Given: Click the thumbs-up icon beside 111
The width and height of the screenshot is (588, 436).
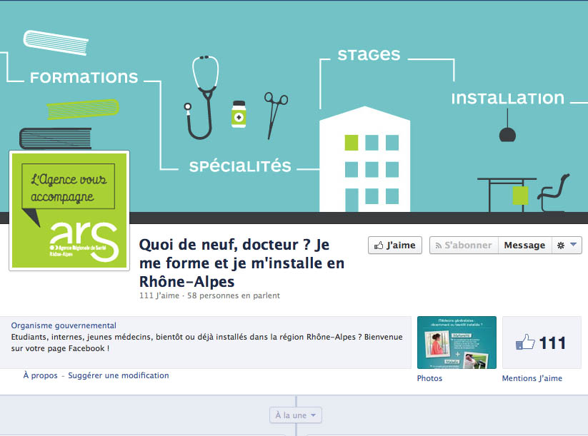Looking at the screenshot, I should point(525,343).
